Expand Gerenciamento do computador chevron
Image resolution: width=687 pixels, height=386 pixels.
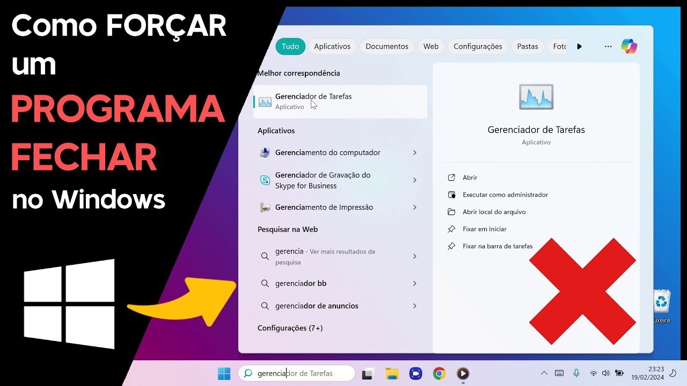point(415,153)
